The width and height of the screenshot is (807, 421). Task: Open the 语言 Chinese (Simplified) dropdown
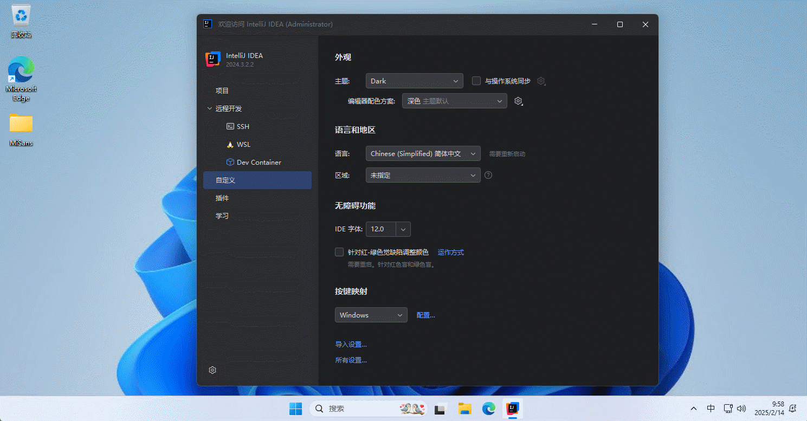pyautogui.click(x=423, y=153)
